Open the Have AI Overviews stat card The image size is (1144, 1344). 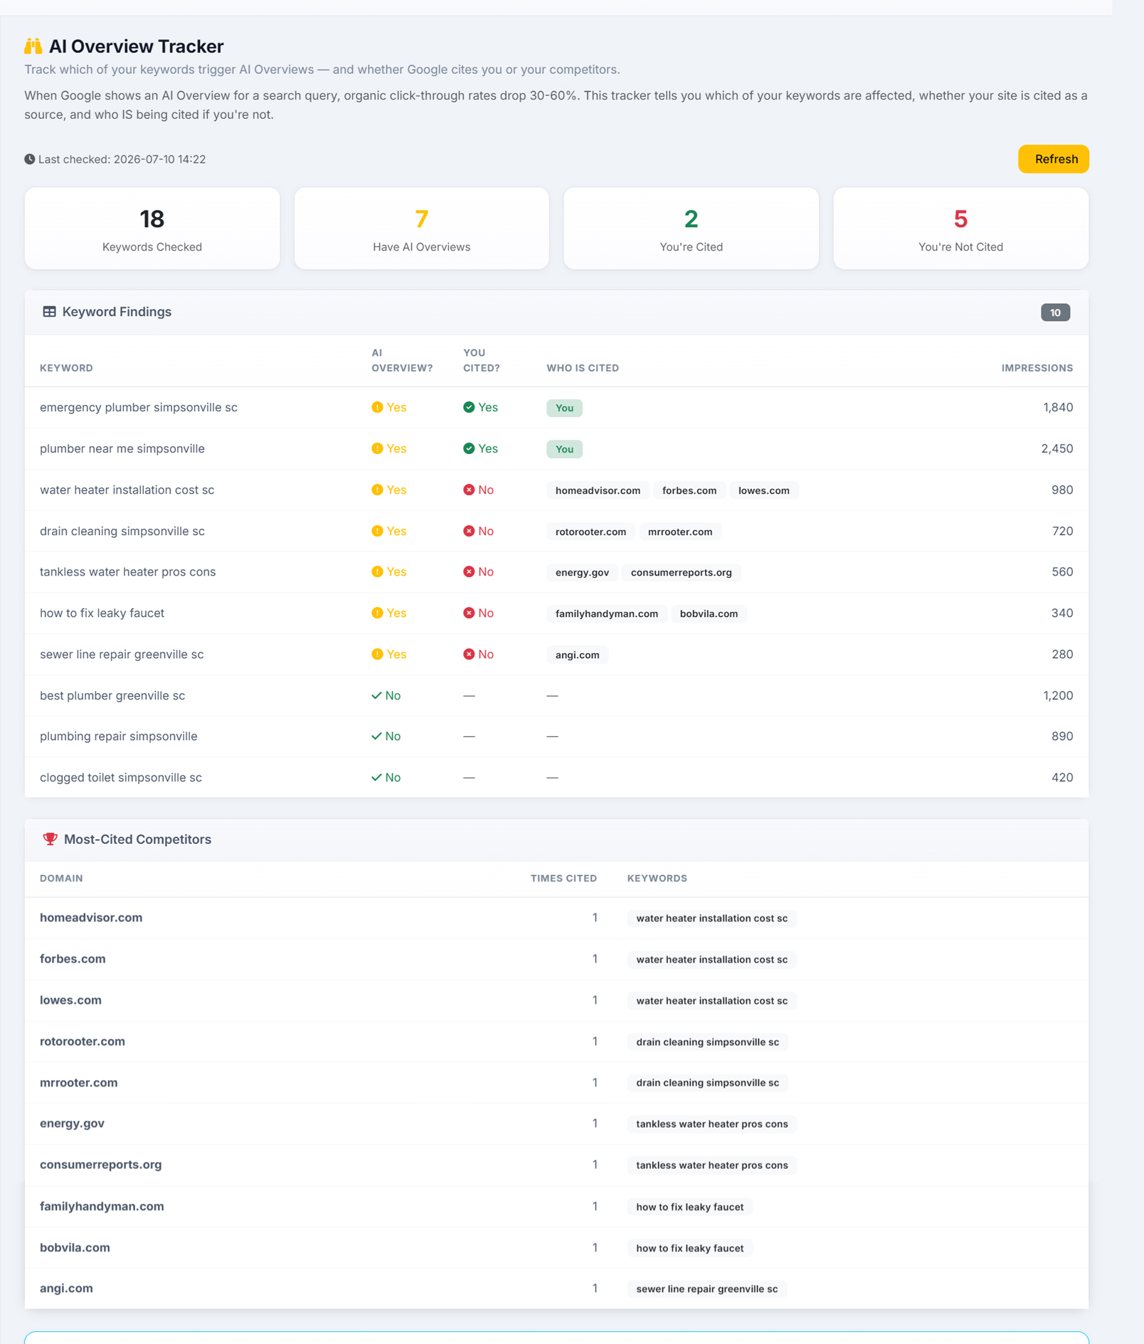click(422, 228)
